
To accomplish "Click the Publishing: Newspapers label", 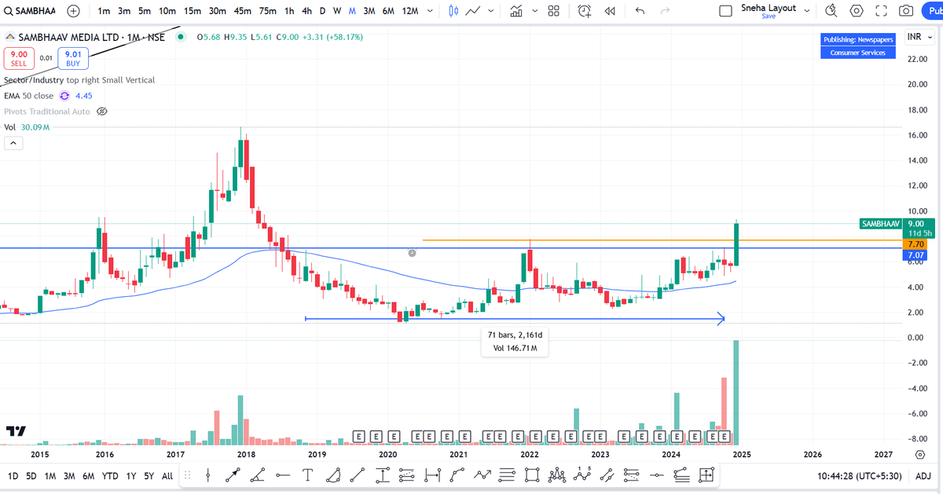I will click(858, 39).
